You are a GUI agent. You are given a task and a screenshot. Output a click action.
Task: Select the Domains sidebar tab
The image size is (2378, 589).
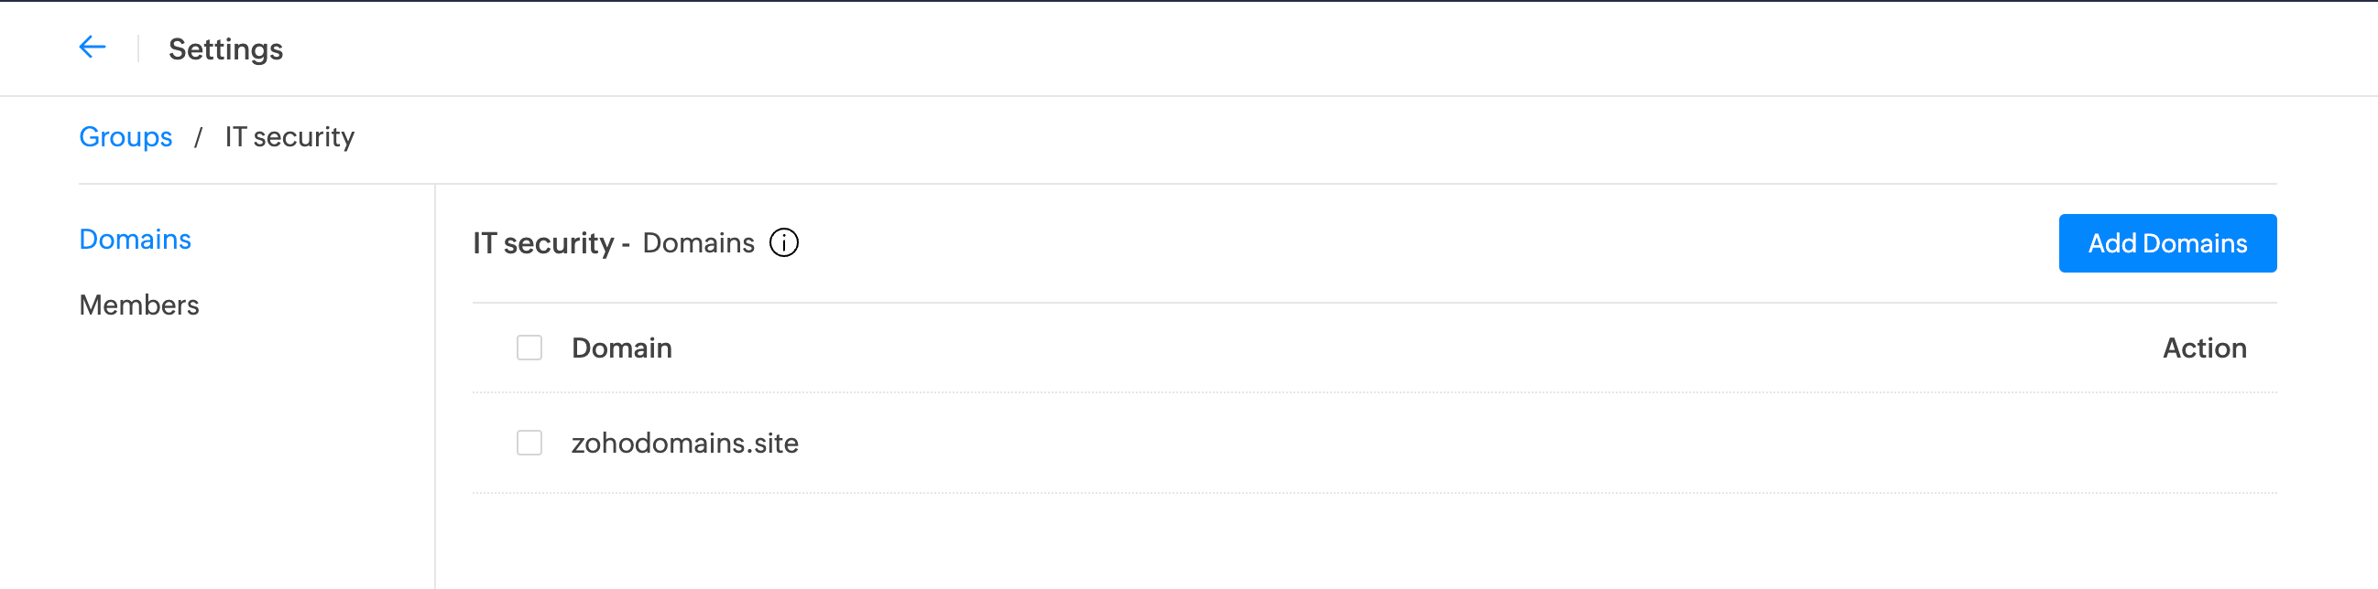135,240
